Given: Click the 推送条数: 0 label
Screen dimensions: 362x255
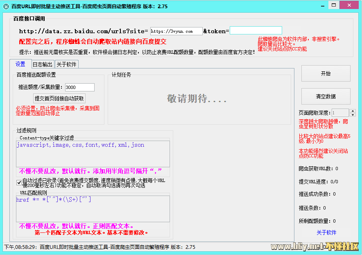Looking at the screenshot, I should click(312, 208).
